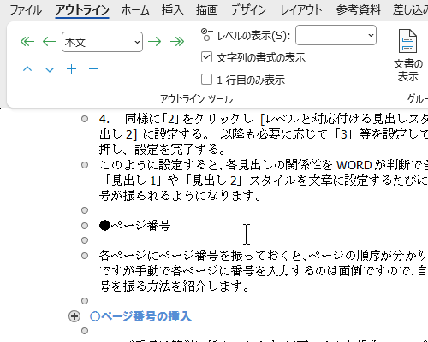Viewport: 428px width, 342px height.
Task: Click the paragraph starting with 各ページにページ番号
Action: pos(264,271)
